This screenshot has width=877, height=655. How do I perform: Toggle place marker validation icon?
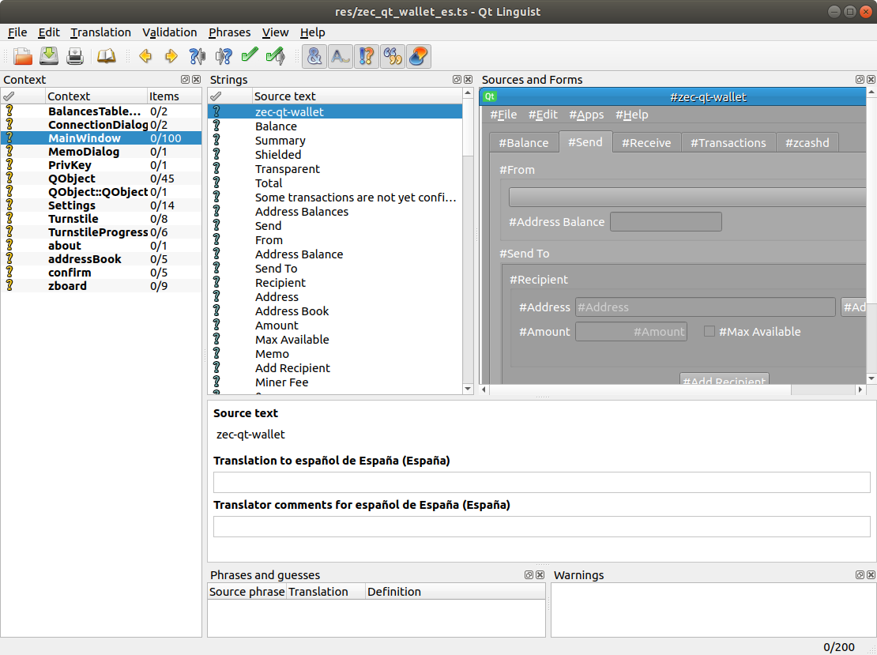point(419,56)
